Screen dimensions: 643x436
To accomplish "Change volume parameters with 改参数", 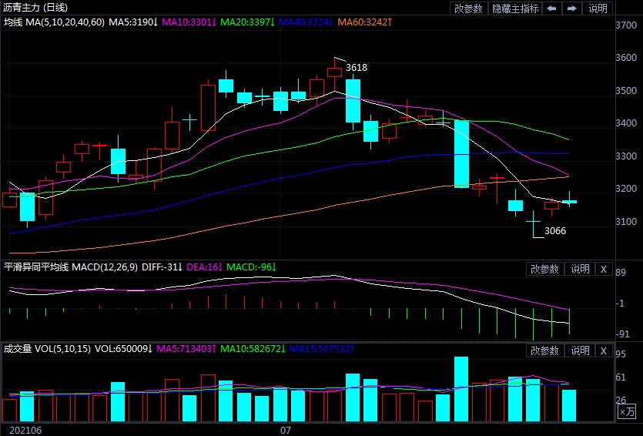I will 545,350.
